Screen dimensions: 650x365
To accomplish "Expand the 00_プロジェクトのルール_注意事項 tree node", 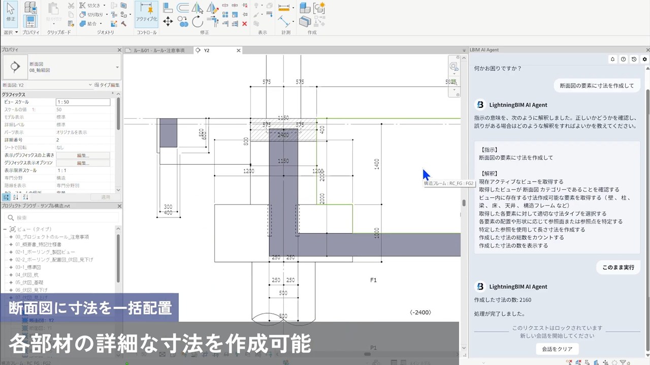I will pos(11,237).
